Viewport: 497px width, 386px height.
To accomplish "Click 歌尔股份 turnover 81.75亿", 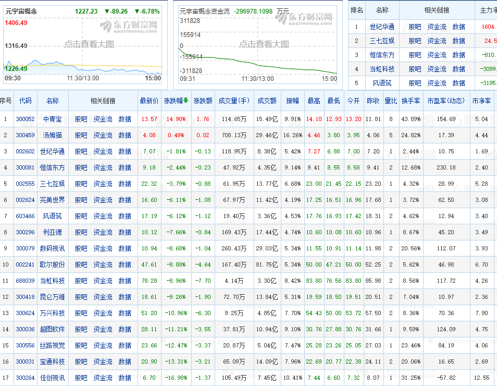I will point(267,265).
